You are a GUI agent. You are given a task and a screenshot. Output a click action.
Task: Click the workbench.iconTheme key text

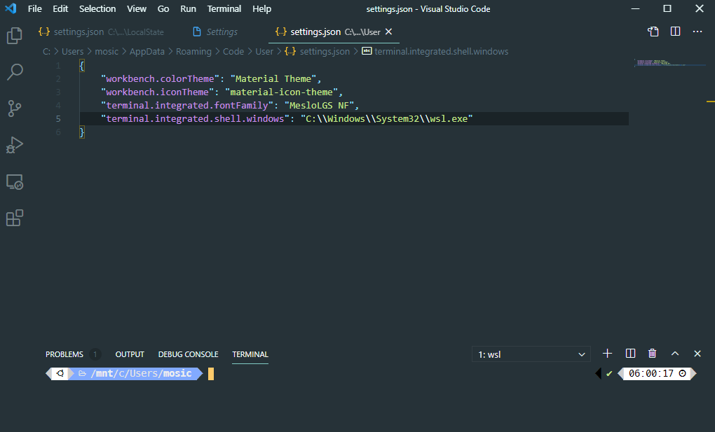157,92
